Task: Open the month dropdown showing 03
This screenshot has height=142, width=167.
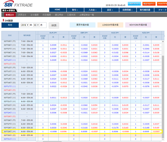Action: (x=36, y=25)
